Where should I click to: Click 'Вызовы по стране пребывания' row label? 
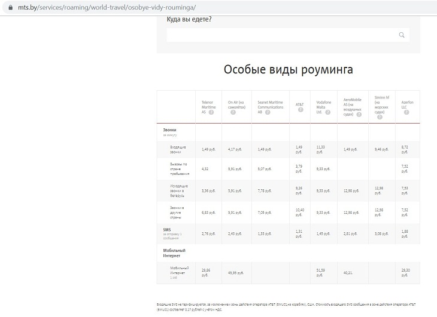pos(178,169)
